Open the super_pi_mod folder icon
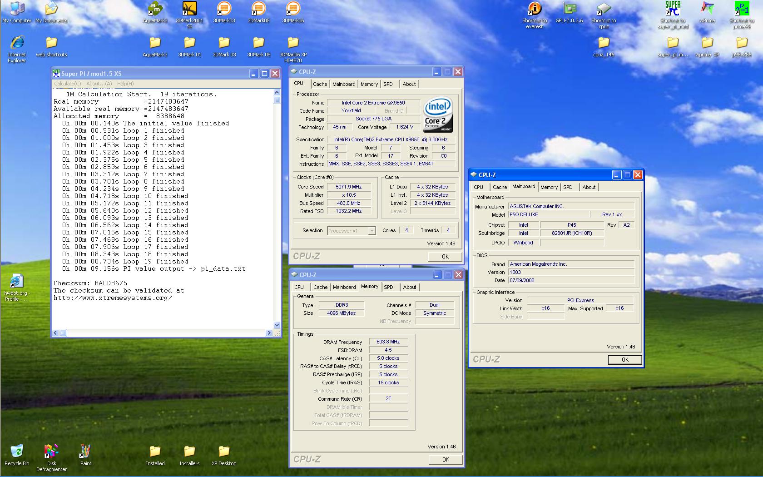 tap(673, 46)
